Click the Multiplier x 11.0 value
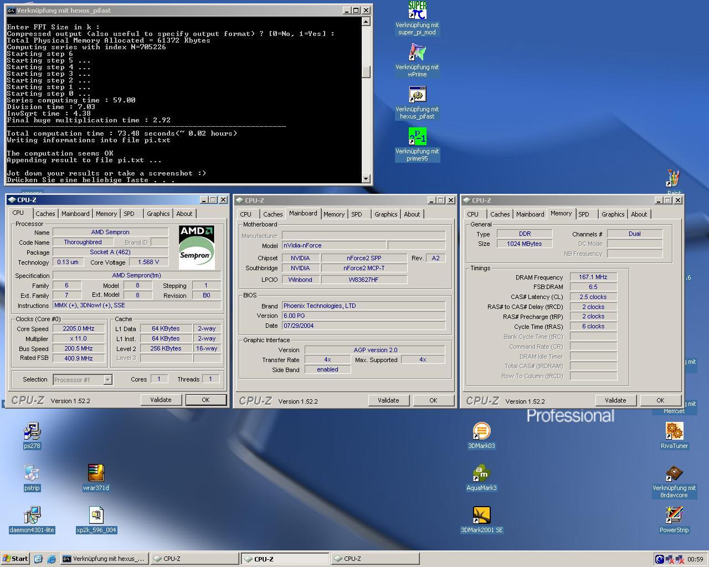This screenshot has width=709, height=567. 79,338
